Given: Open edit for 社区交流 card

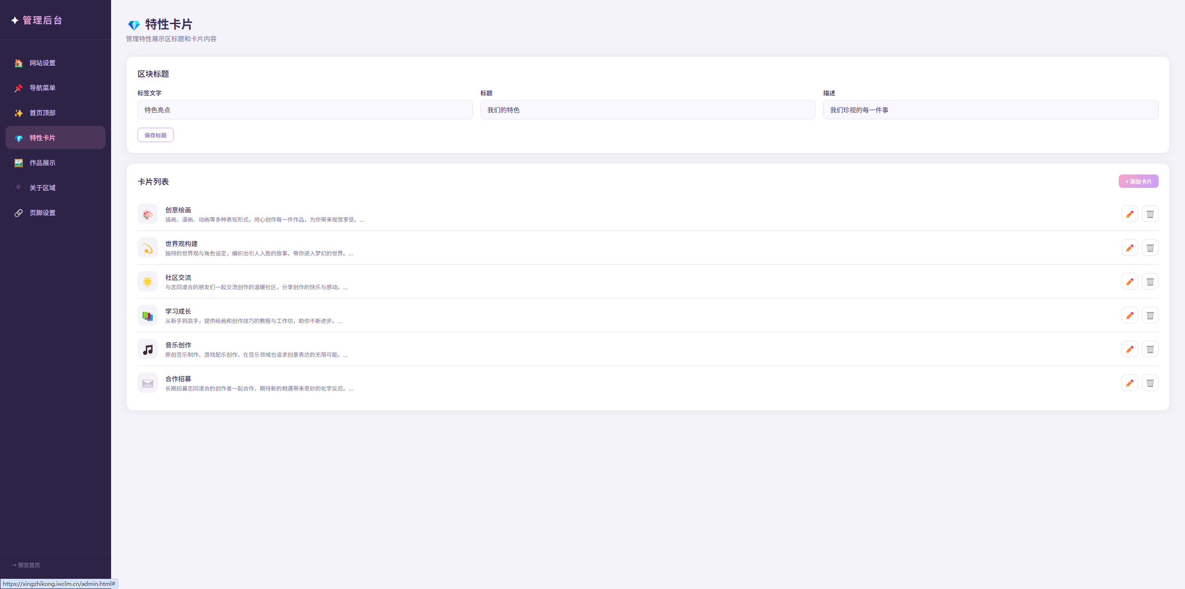Looking at the screenshot, I should (1129, 282).
